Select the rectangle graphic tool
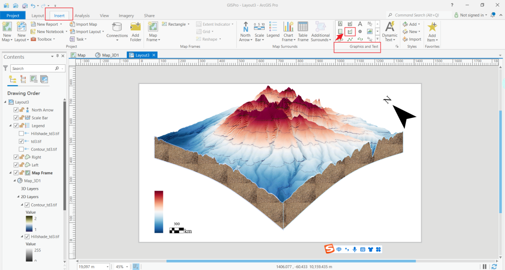This screenshot has width=505, height=270. 340,31
